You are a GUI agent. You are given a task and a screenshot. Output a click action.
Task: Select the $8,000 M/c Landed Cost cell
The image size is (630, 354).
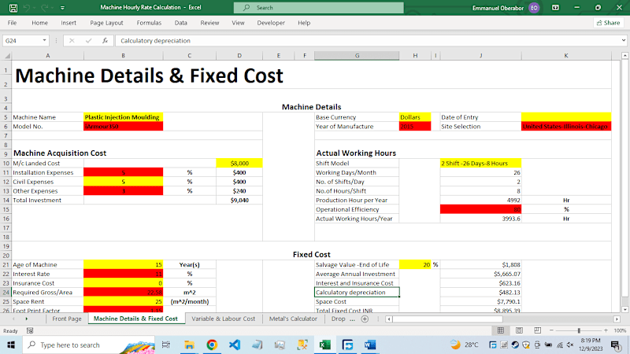(x=239, y=164)
